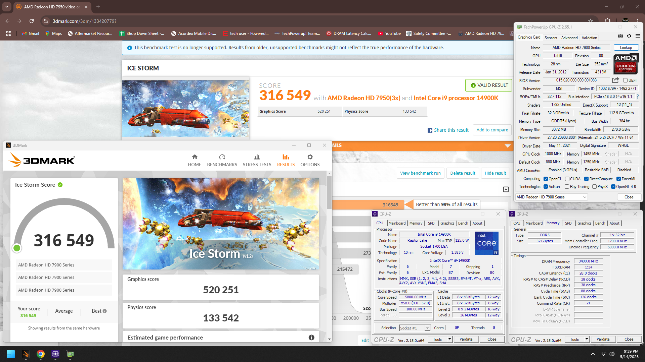Screen dimensions: 645x362
Task: Open Tools dropdown arrow in left CPU-Z
Action: click(x=449, y=339)
